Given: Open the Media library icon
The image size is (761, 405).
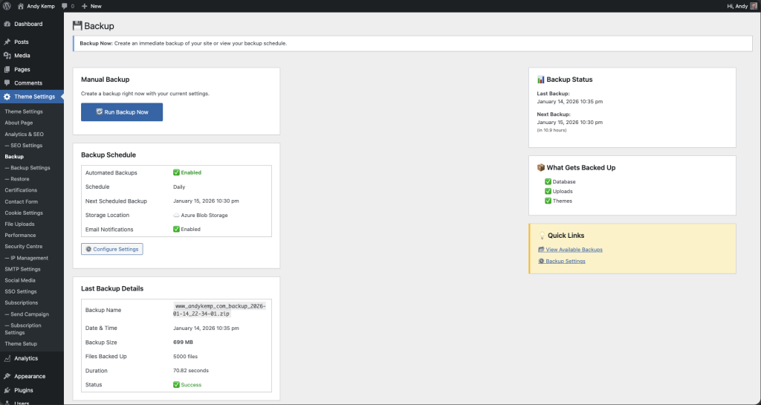Looking at the screenshot, I should (x=7, y=56).
